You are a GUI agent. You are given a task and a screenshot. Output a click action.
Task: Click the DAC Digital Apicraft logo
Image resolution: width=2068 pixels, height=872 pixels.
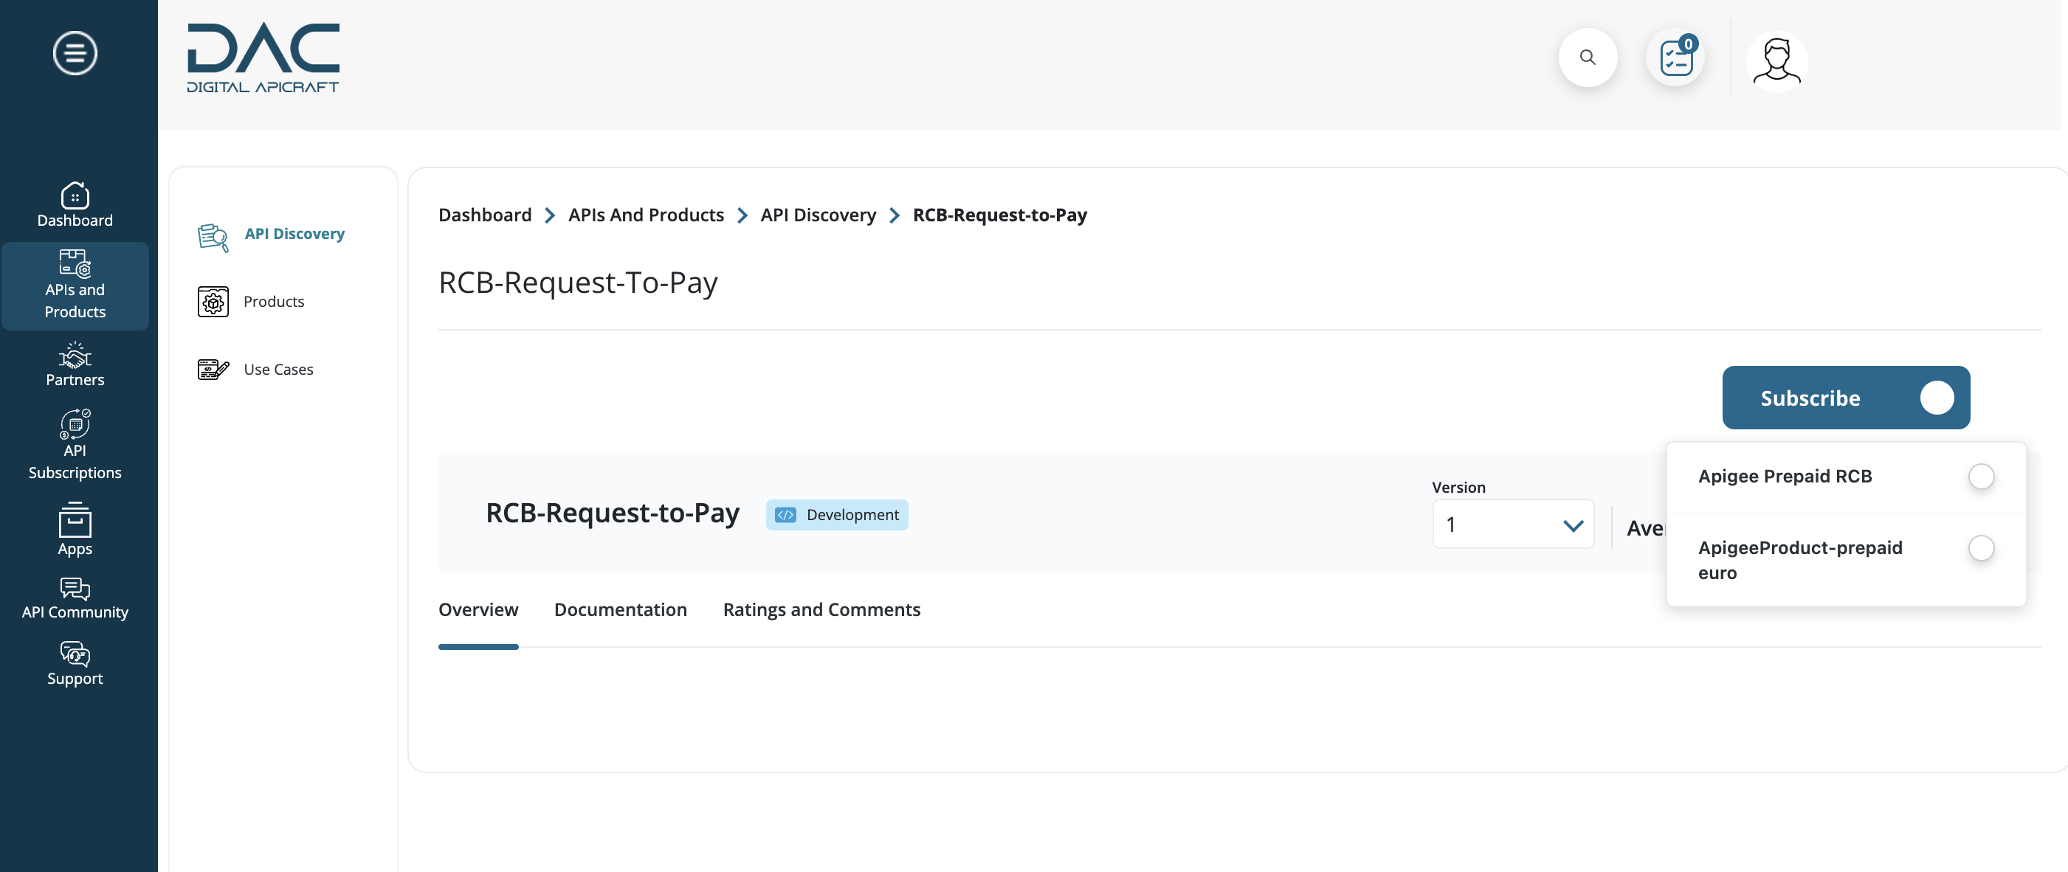[x=263, y=58]
